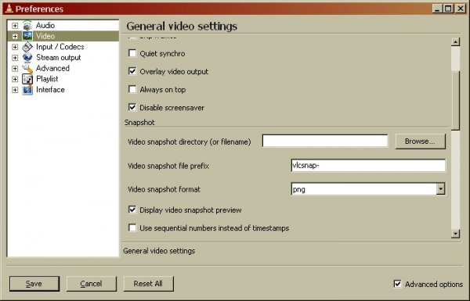Uncheck Display video snapshot preview

132,210
